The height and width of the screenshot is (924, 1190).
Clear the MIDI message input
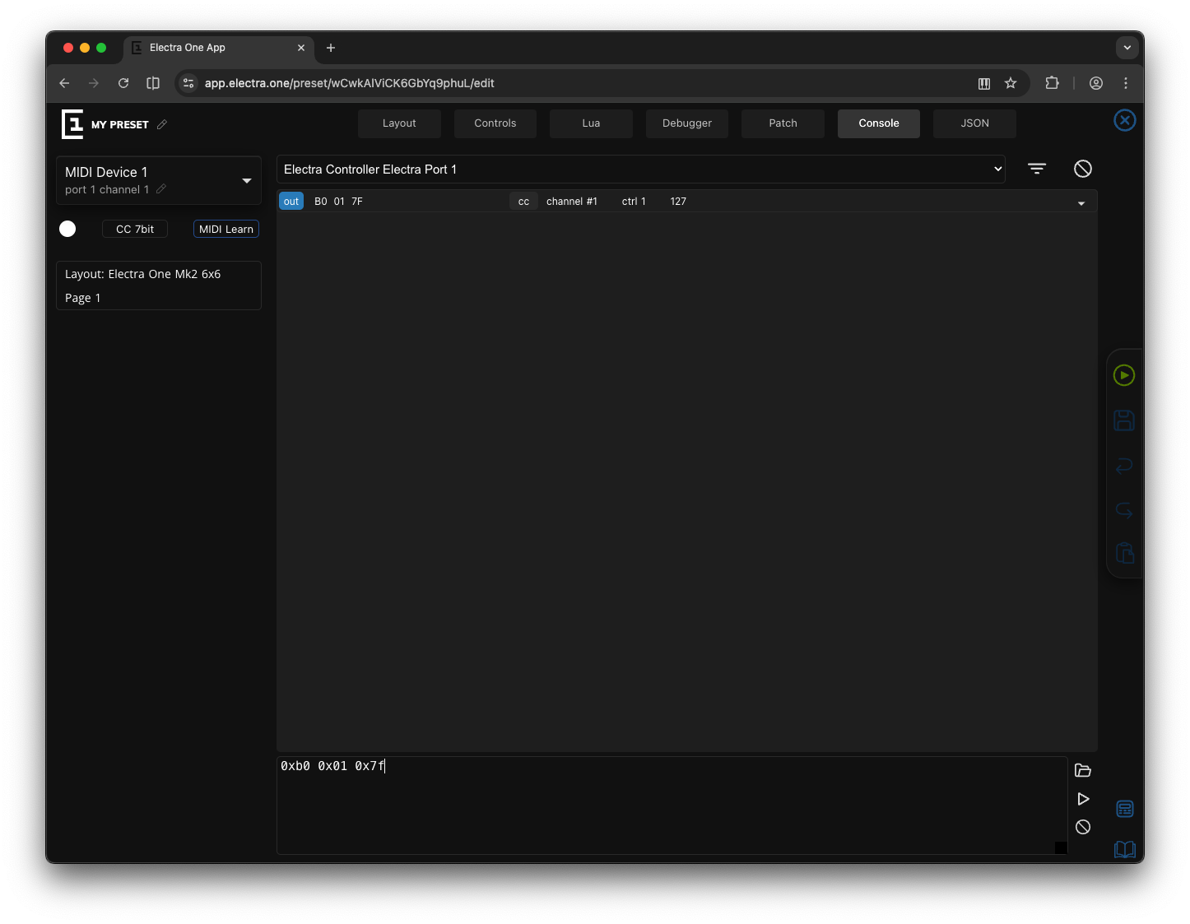pos(1082,827)
